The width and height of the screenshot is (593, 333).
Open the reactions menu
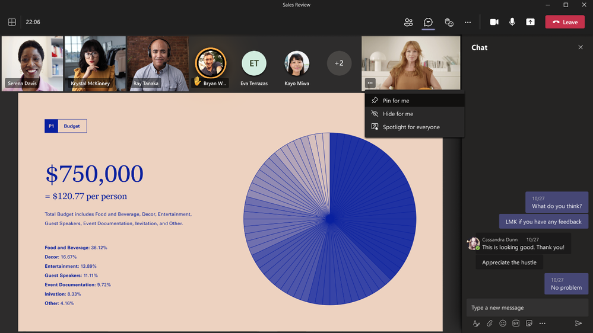[x=449, y=23]
